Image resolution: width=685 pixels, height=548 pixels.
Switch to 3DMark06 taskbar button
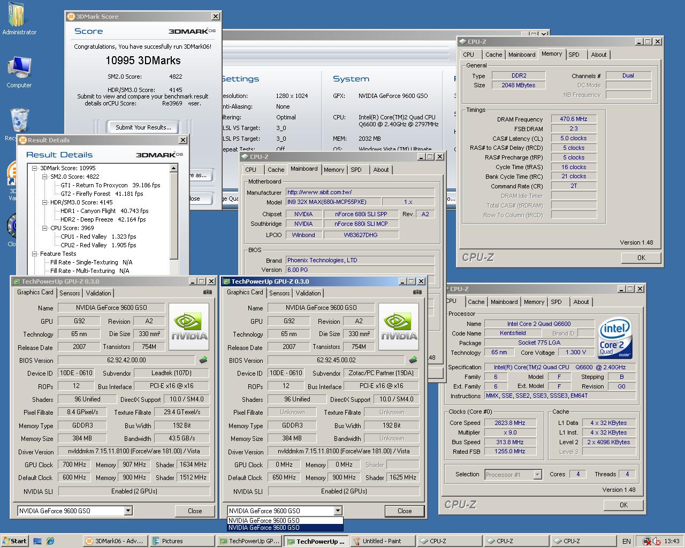115,541
